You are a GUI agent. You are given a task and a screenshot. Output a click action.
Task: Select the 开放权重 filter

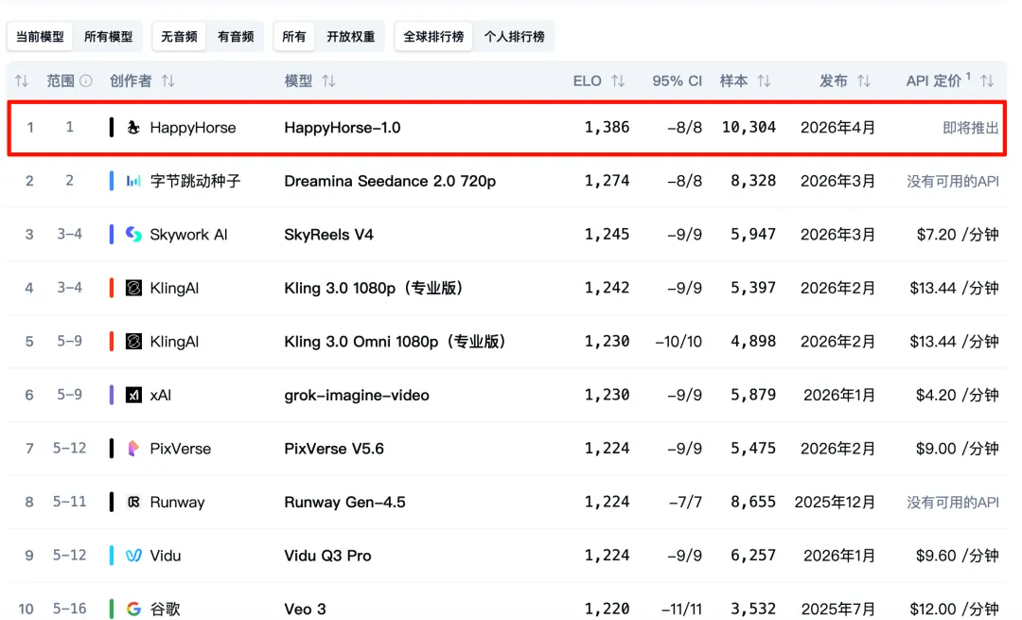coord(351,37)
